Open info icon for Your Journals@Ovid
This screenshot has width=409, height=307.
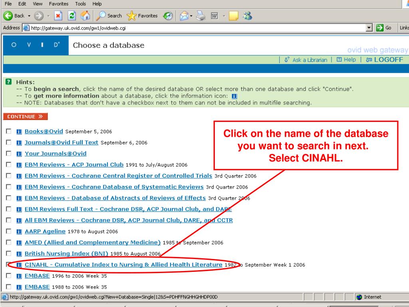19,154
